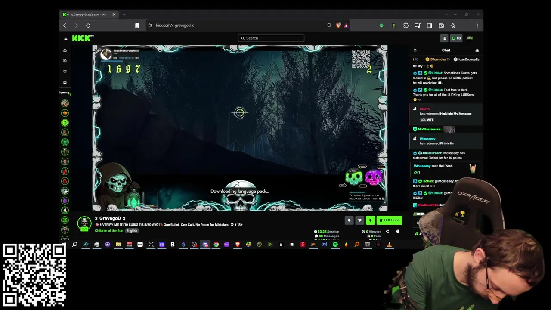Go to Kick Home sidebar icon
The image size is (551, 310).
click(x=65, y=50)
